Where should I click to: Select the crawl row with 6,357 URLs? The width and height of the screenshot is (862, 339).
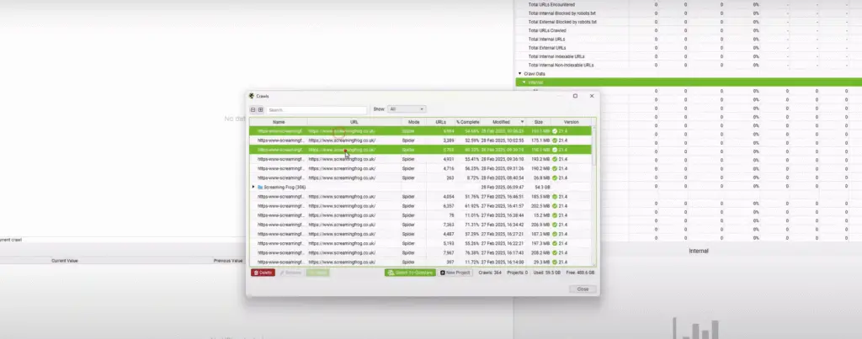pos(421,206)
